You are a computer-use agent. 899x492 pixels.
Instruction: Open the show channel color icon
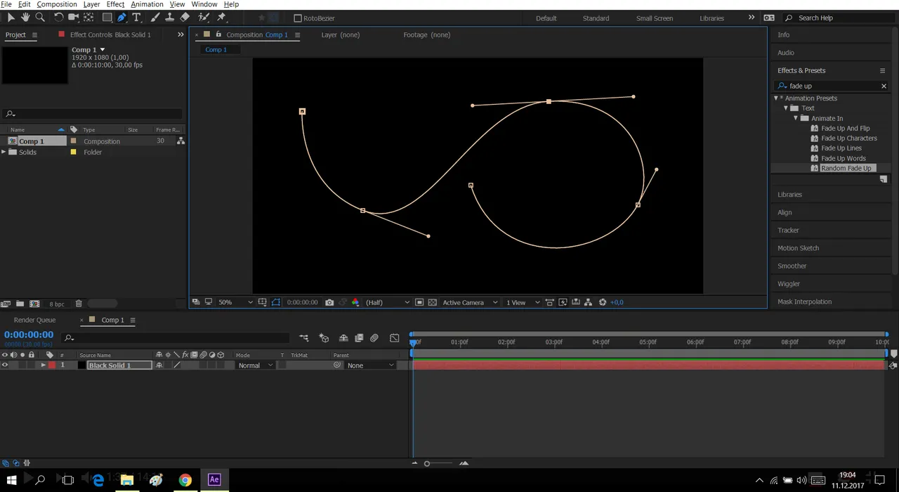[355, 302]
